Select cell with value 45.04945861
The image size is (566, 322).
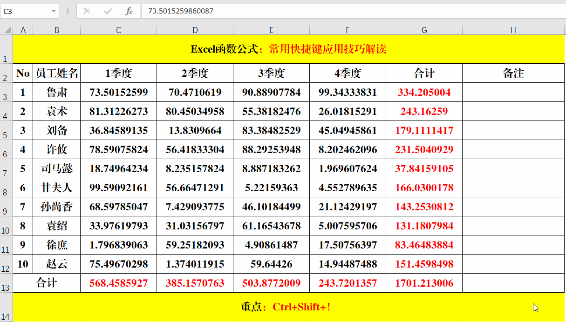[348, 130]
